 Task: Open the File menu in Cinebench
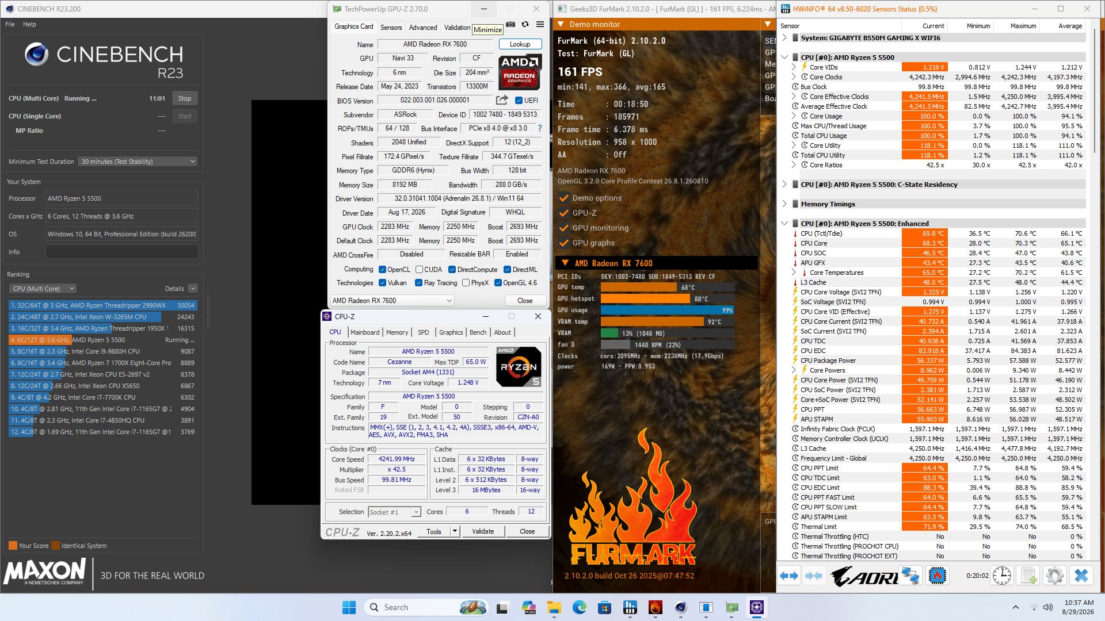tap(10, 24)
